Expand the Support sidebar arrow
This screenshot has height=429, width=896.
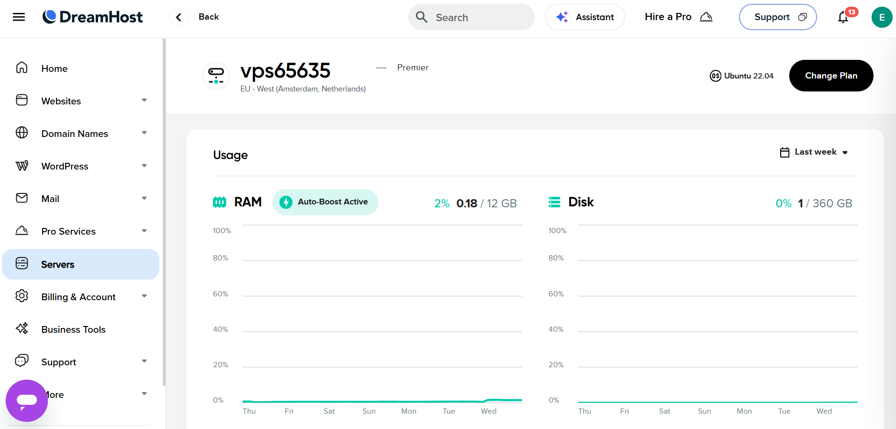click(144, 361)
